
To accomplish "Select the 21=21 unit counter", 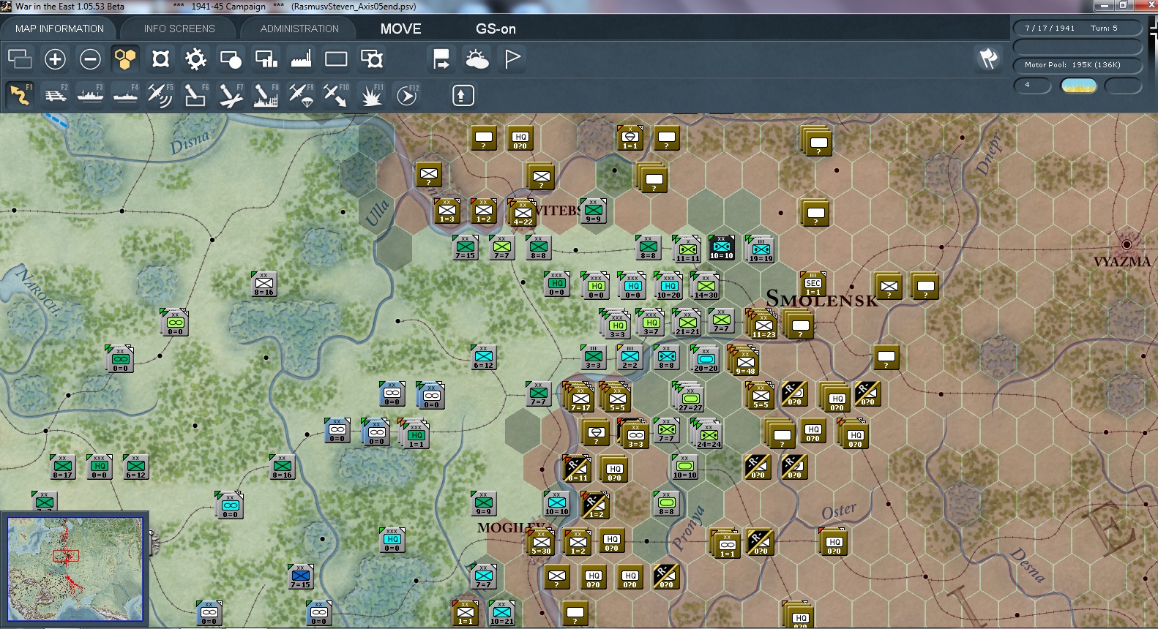I will (x=687, y=323).
